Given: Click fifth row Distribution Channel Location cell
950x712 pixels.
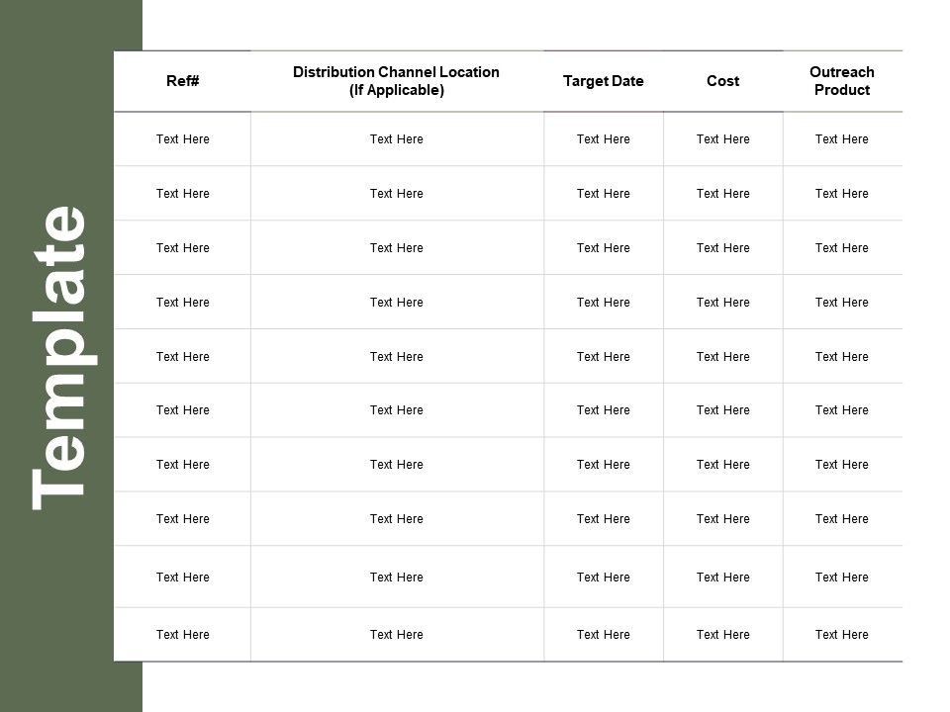Looking at the screenshot, I should [x=396, y=357].
